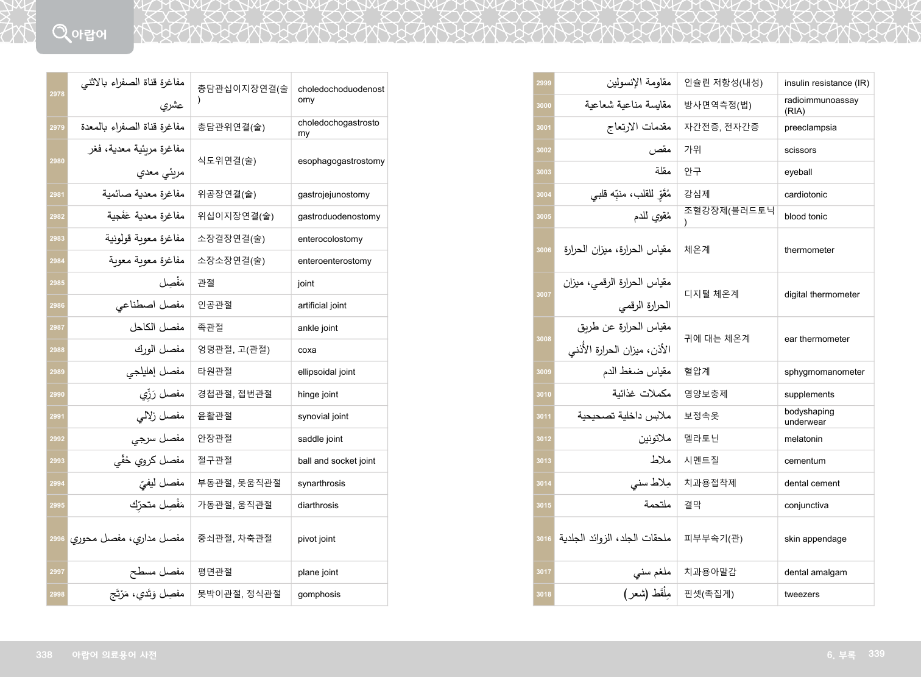Select the 'ball and socket joint' term
This screenshot has height=677, width=921.
[336, 461]
